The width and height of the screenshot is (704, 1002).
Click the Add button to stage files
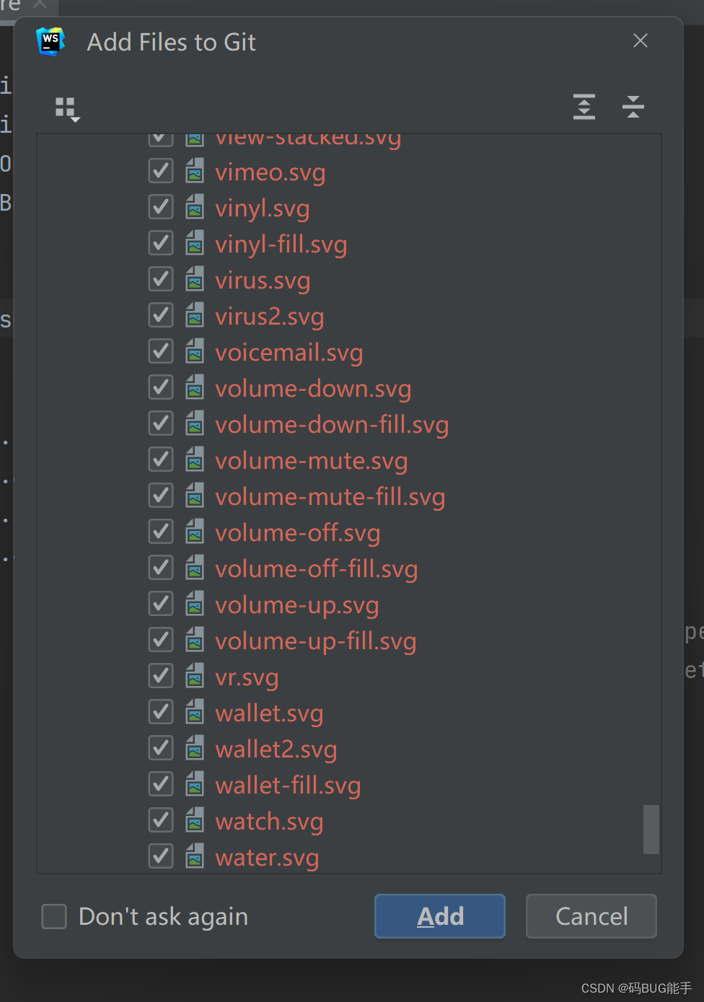coord(439,916)
